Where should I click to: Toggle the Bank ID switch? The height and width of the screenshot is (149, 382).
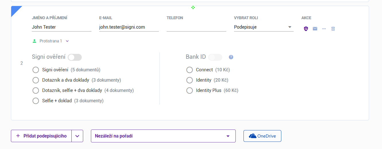point(215,57)
